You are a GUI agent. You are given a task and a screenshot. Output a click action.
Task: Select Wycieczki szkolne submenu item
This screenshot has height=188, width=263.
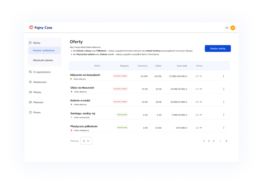42,60
